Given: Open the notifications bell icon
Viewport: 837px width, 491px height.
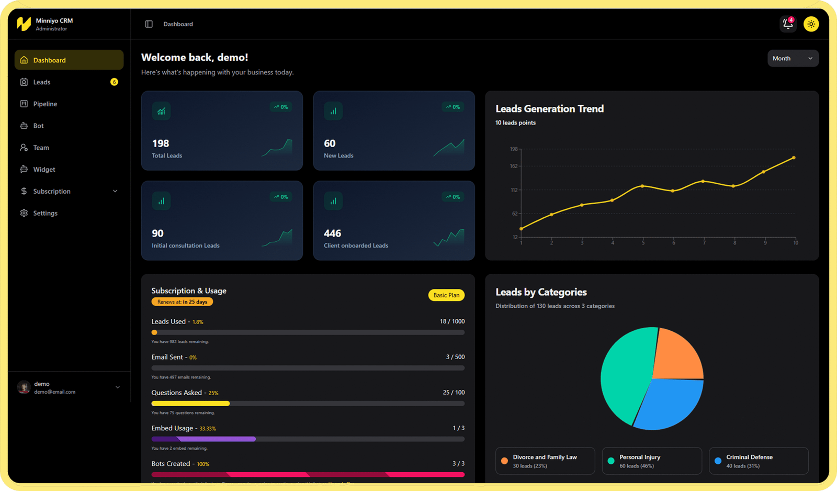Looking at the screenshot, I should [787, 24].
